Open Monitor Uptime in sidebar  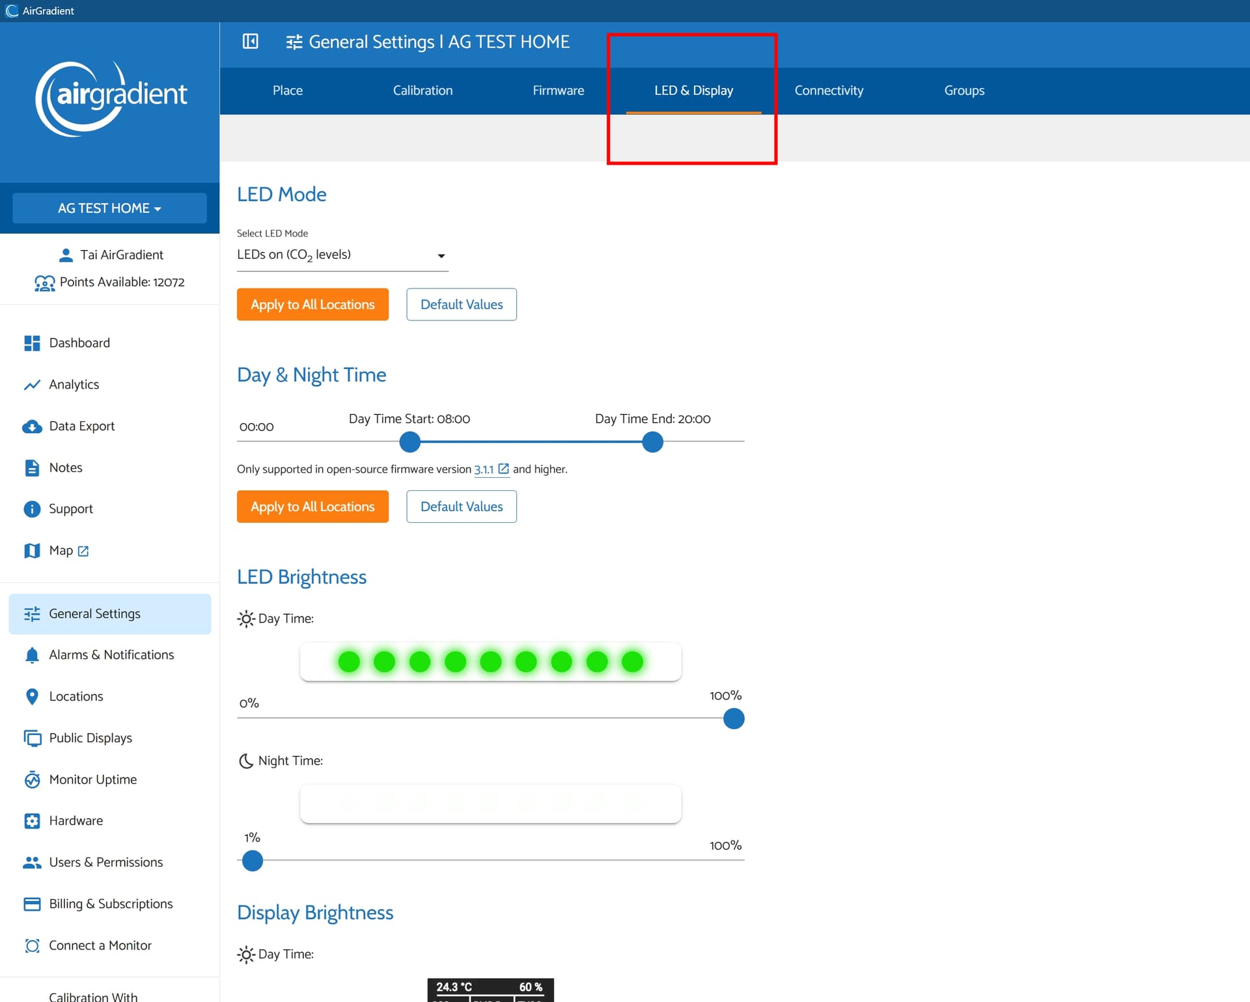[92, 779]
